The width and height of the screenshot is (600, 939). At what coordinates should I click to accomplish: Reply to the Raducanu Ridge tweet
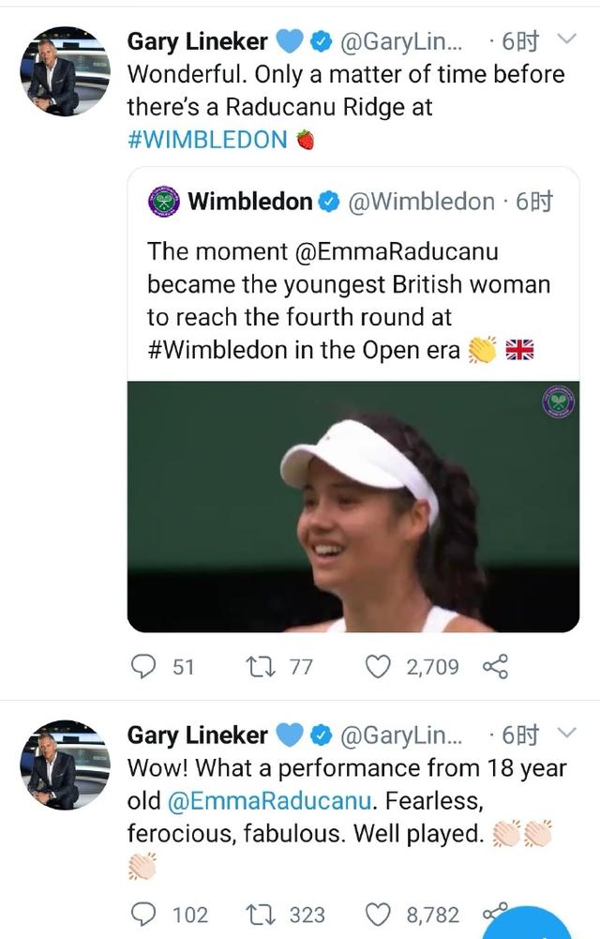(x=142, y=666)
